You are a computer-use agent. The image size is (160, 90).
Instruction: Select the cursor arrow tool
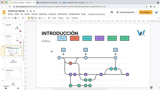tap(29, 18)
